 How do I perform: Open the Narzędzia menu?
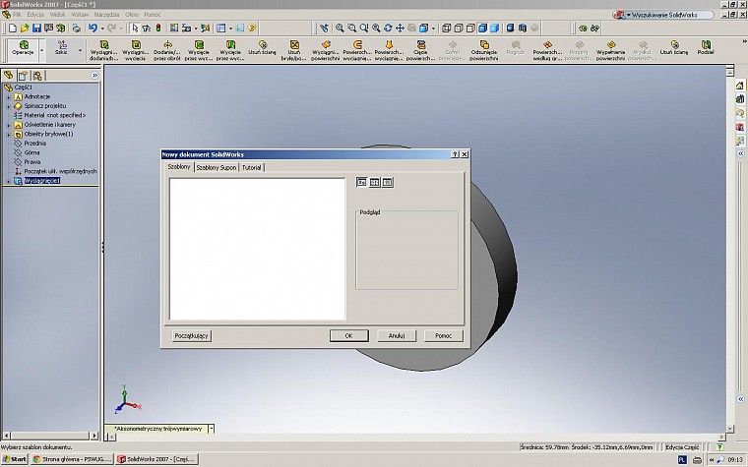pos(106,15)
